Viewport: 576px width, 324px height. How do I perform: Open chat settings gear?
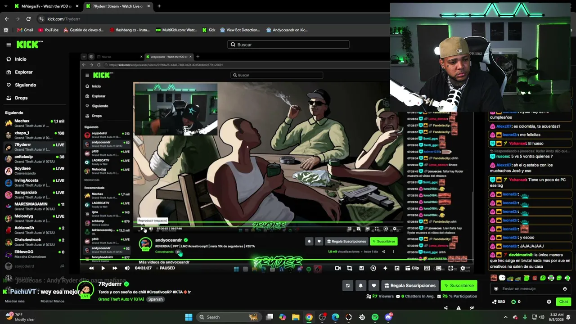point(549,301)
